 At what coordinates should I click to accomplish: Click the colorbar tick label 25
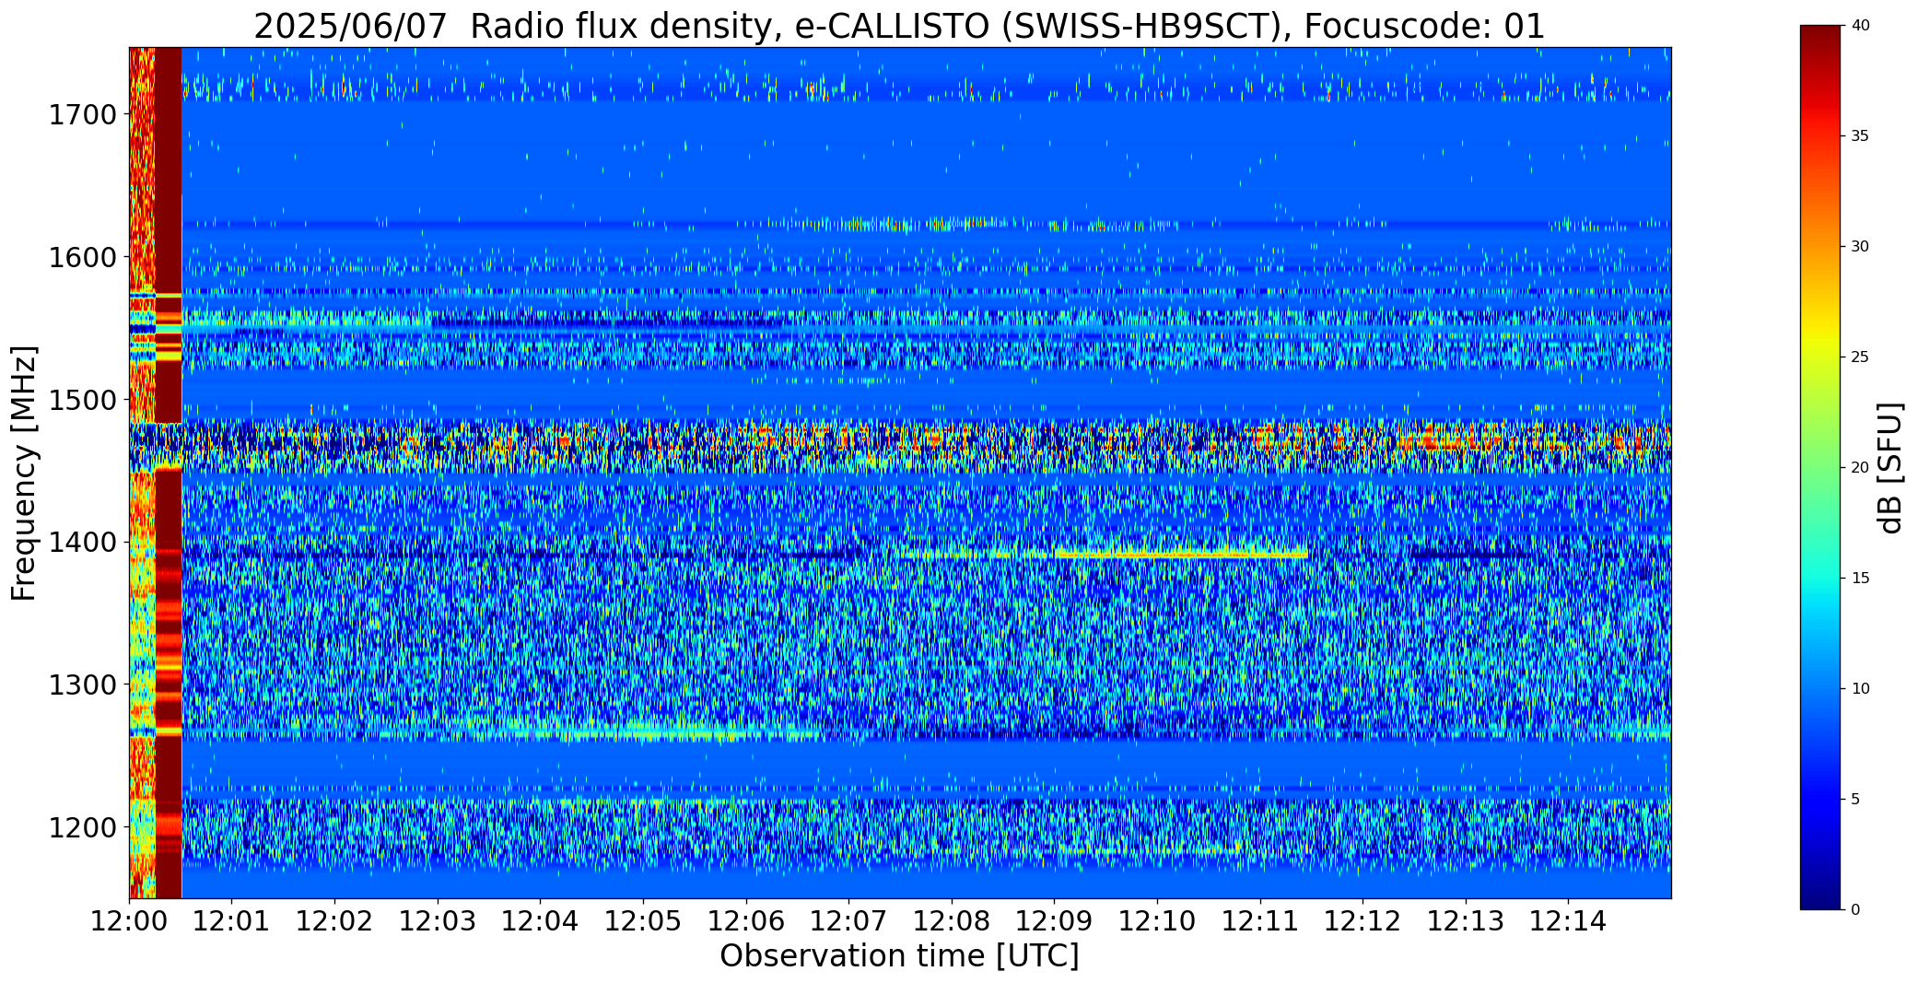point(1860,357)
